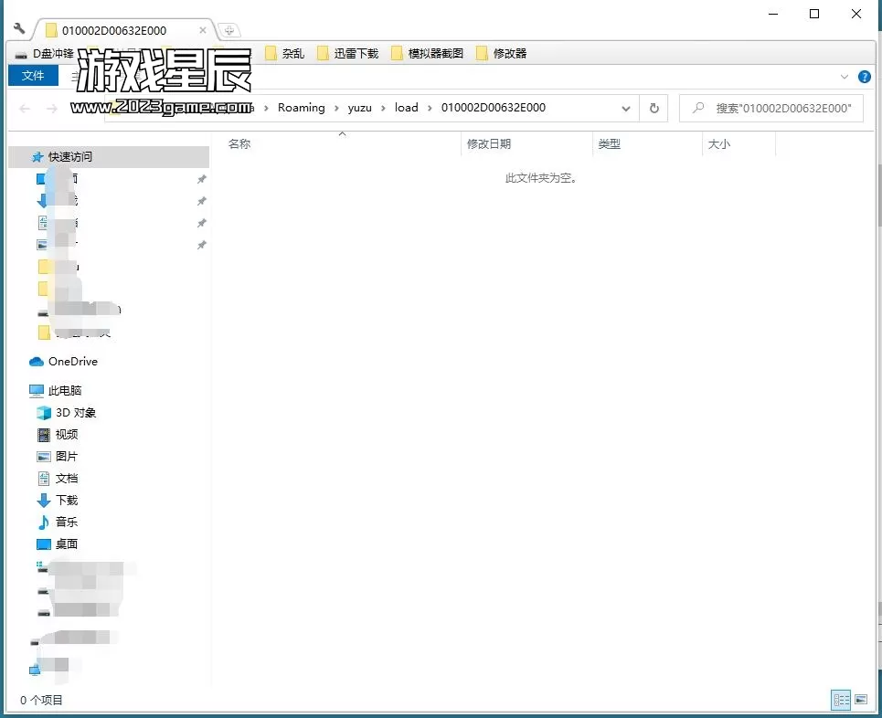Select 此电脑 in the navigation tree
Viewport: 882px width, 718px height.
pos(64,391)
